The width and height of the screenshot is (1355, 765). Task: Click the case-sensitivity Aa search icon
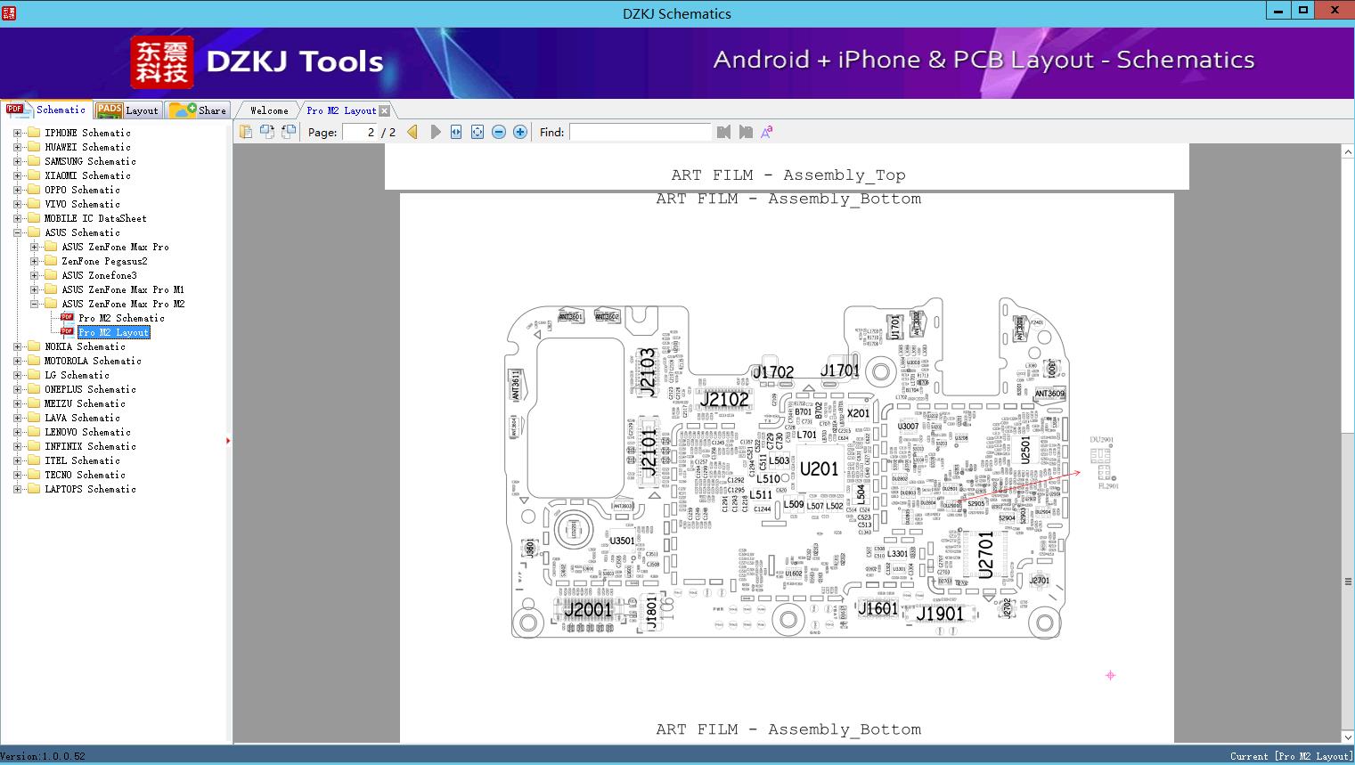767,132
